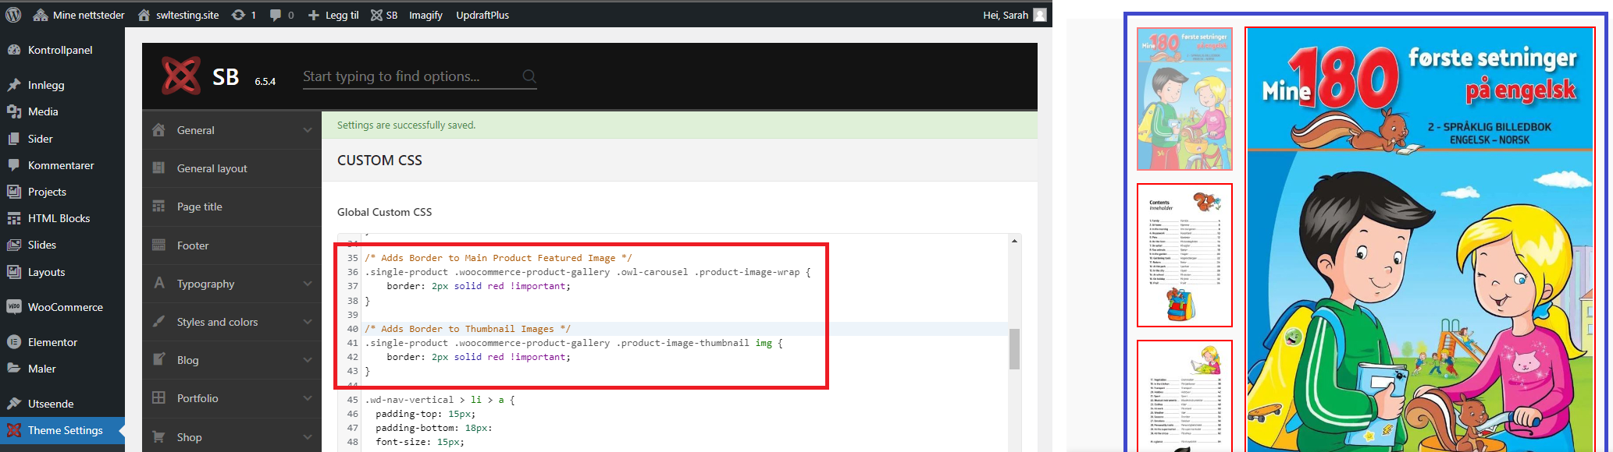Screen dimensions: 1613x452
Task: Click the main product featured image
Action: click(x=1420, y=240)
